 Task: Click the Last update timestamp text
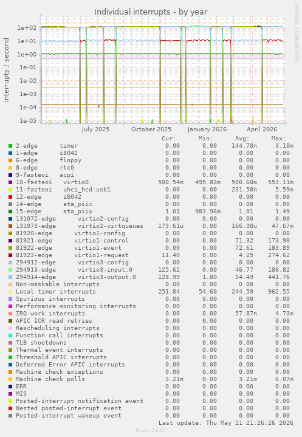[x=226, y=423]
